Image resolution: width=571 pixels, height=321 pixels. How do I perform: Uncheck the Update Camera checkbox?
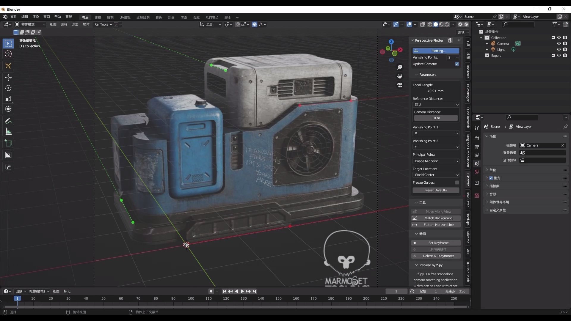pos(457,64)
